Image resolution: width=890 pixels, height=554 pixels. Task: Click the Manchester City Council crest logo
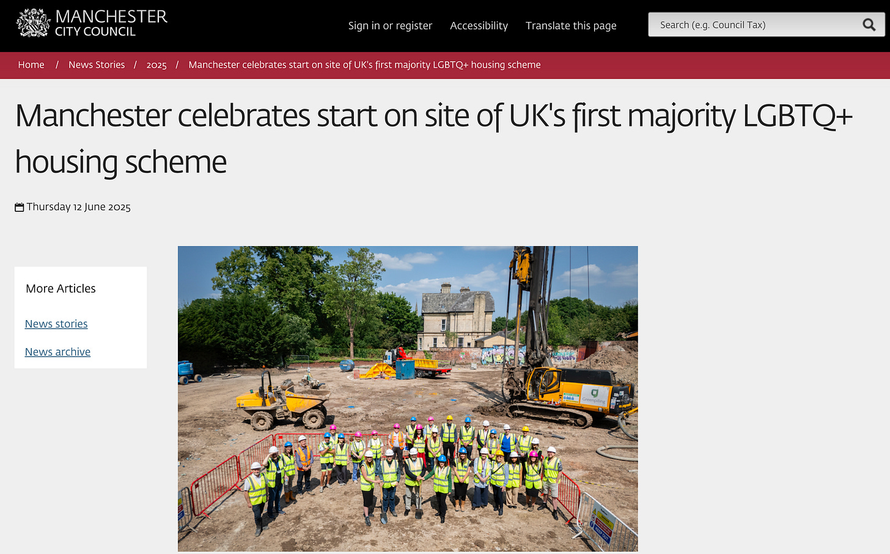pyautogui.click(x=33, y=23)
